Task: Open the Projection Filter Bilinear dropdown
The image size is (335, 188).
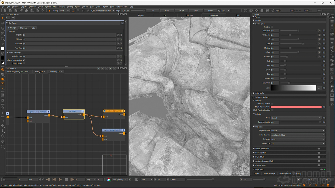Action: coord(298,131)
